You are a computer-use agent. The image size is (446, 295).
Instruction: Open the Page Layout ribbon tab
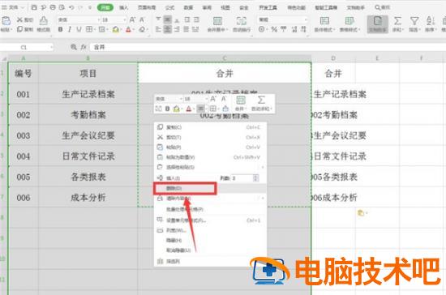[x=147, y=7]
